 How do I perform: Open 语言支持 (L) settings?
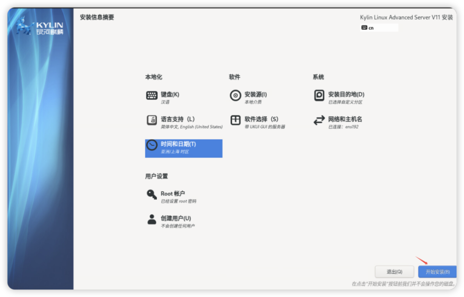tap(184, 122)
